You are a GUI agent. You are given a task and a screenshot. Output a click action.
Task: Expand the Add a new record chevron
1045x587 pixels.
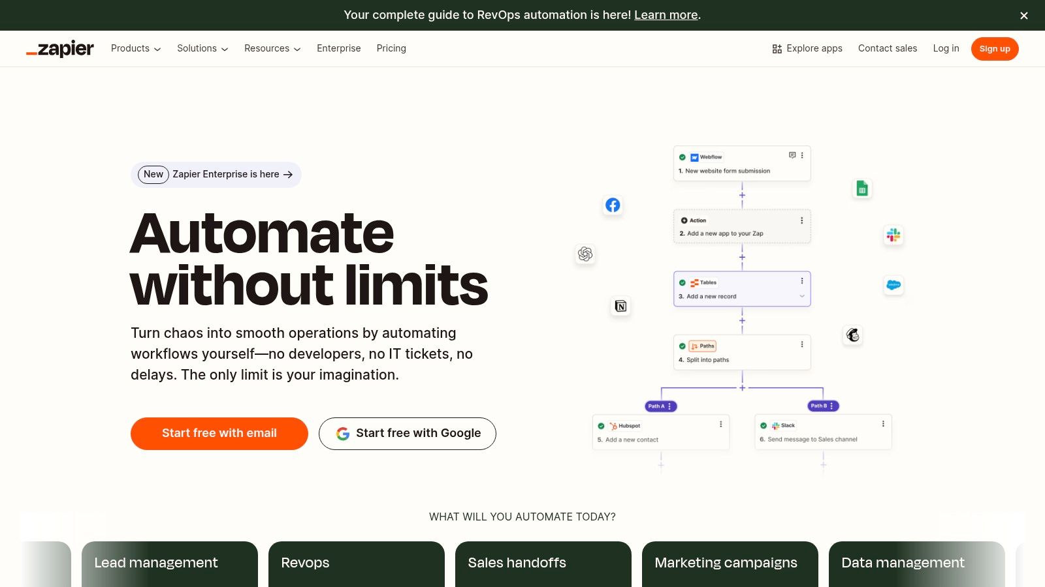[802, 295]
